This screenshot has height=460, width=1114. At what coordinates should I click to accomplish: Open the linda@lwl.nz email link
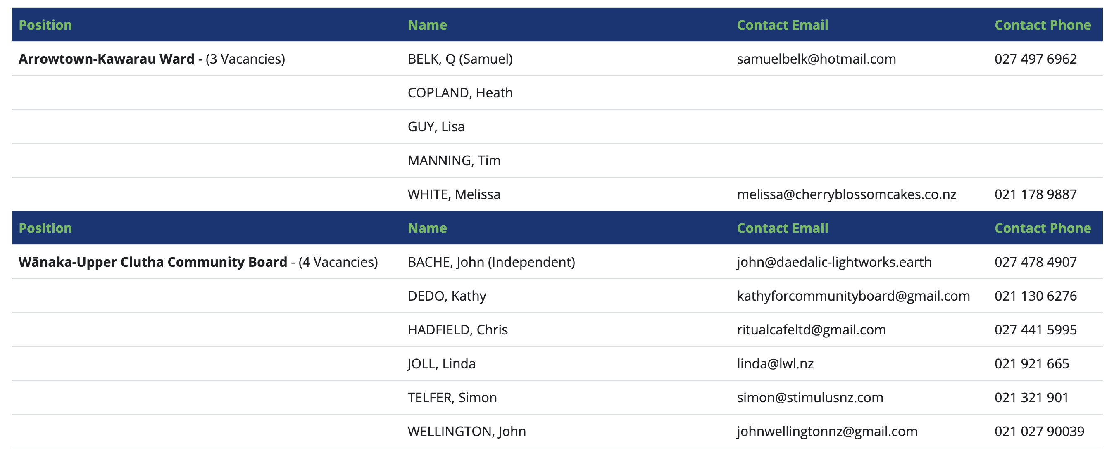tap(775, 364)
